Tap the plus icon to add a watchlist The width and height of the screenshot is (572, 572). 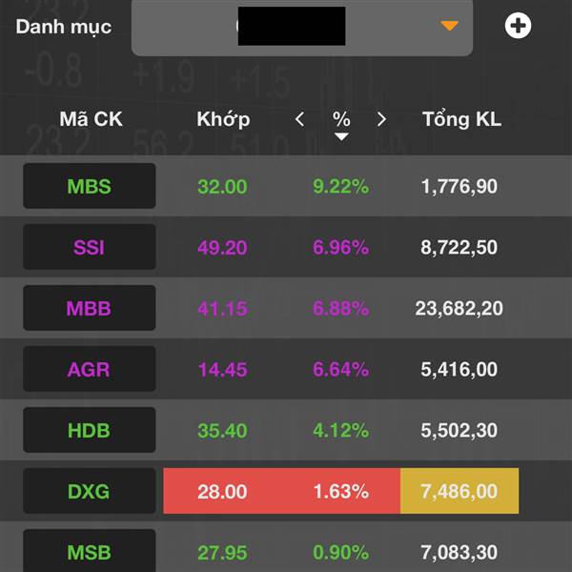518,26
